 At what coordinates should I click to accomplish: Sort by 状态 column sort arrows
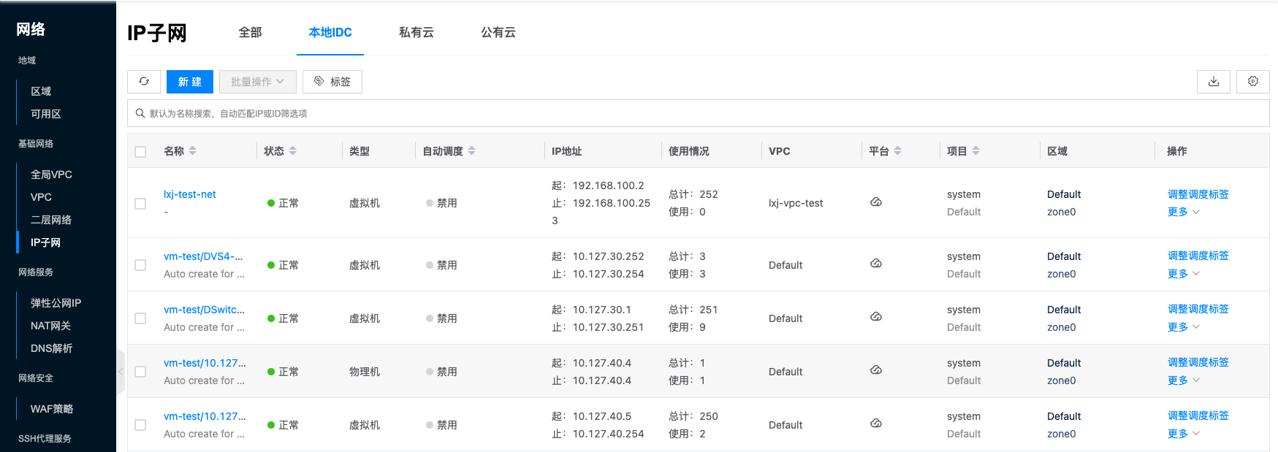coord(293,151)
